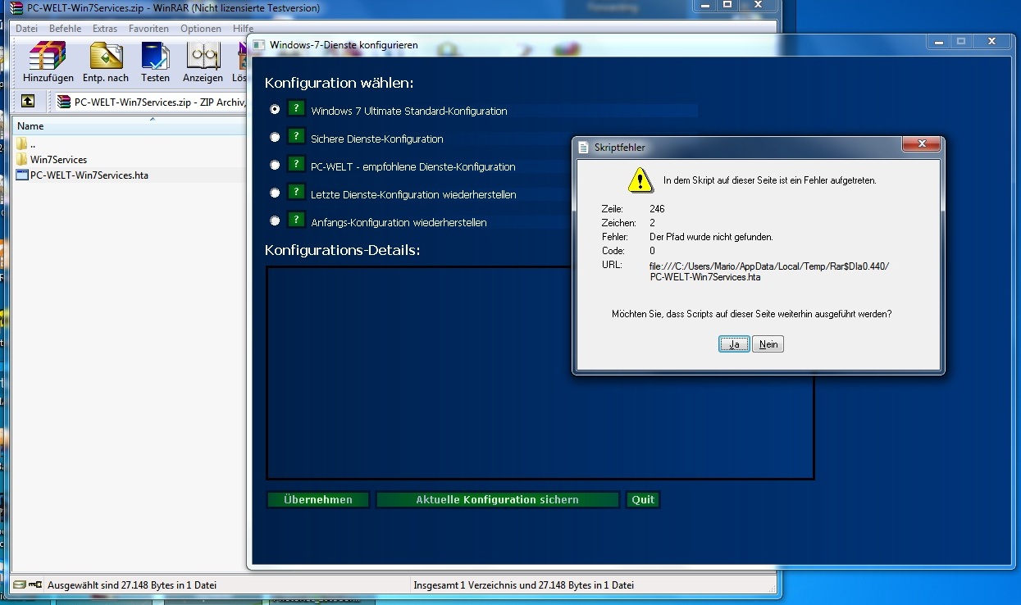Select Windows 7 Ultimate Standard-Konfiguration radio button
Image resolution: width=1021 pixels, height=605 pixels.
pos(275,109)
